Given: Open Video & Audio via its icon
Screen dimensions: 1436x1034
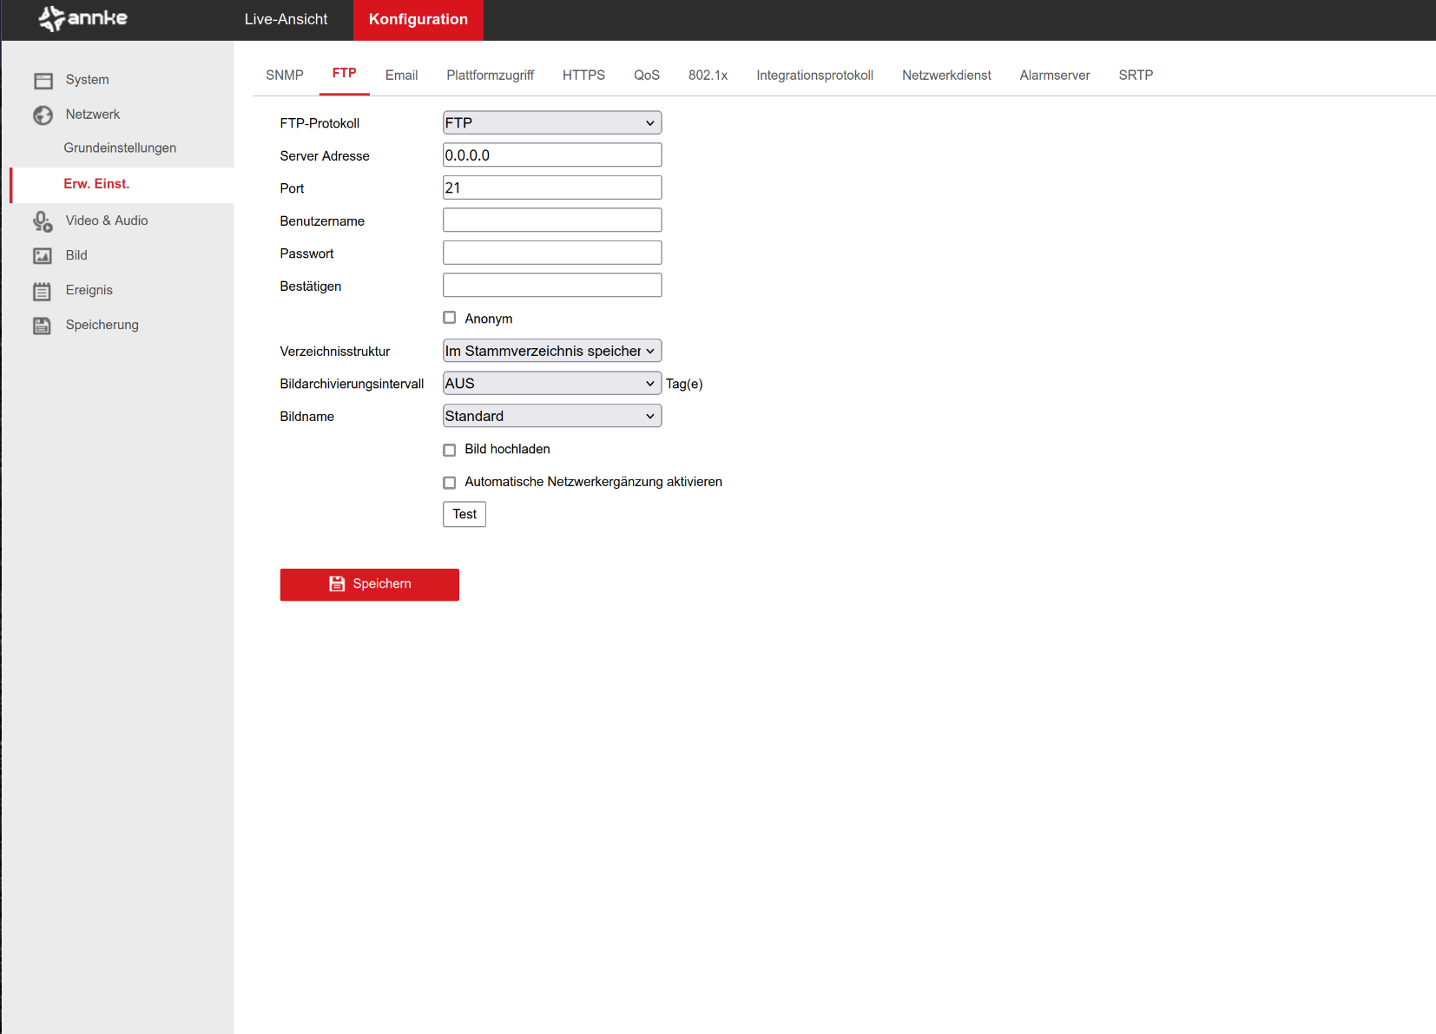Looking at the screenshot, I should pyautogui.click(x=43, y=221).
